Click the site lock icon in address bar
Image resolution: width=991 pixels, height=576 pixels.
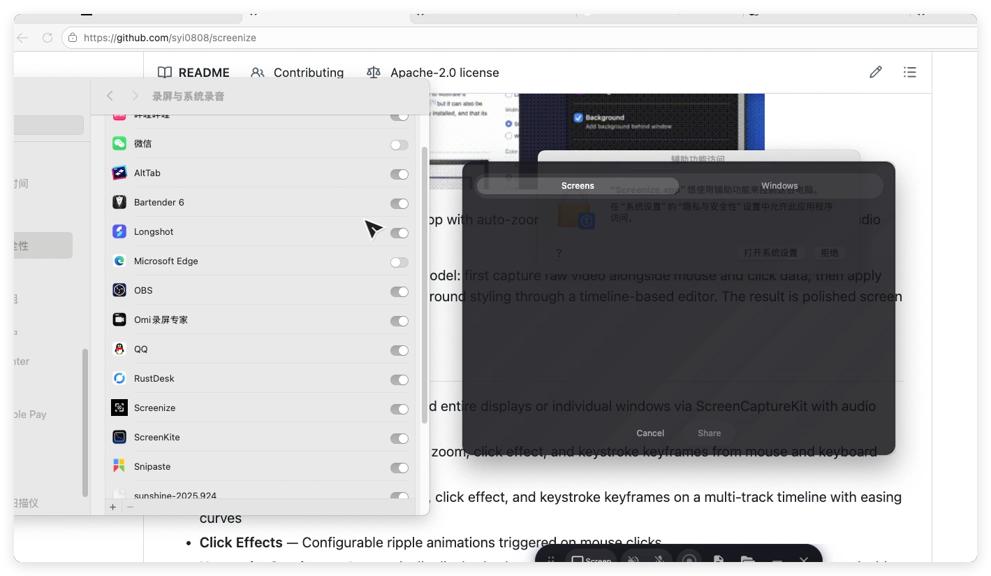click(x=73, y=38)
